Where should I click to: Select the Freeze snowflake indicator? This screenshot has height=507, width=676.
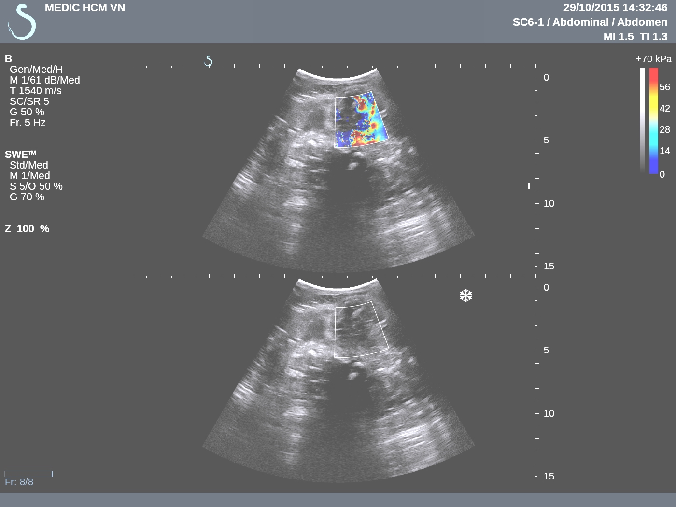tap(466, 295)
